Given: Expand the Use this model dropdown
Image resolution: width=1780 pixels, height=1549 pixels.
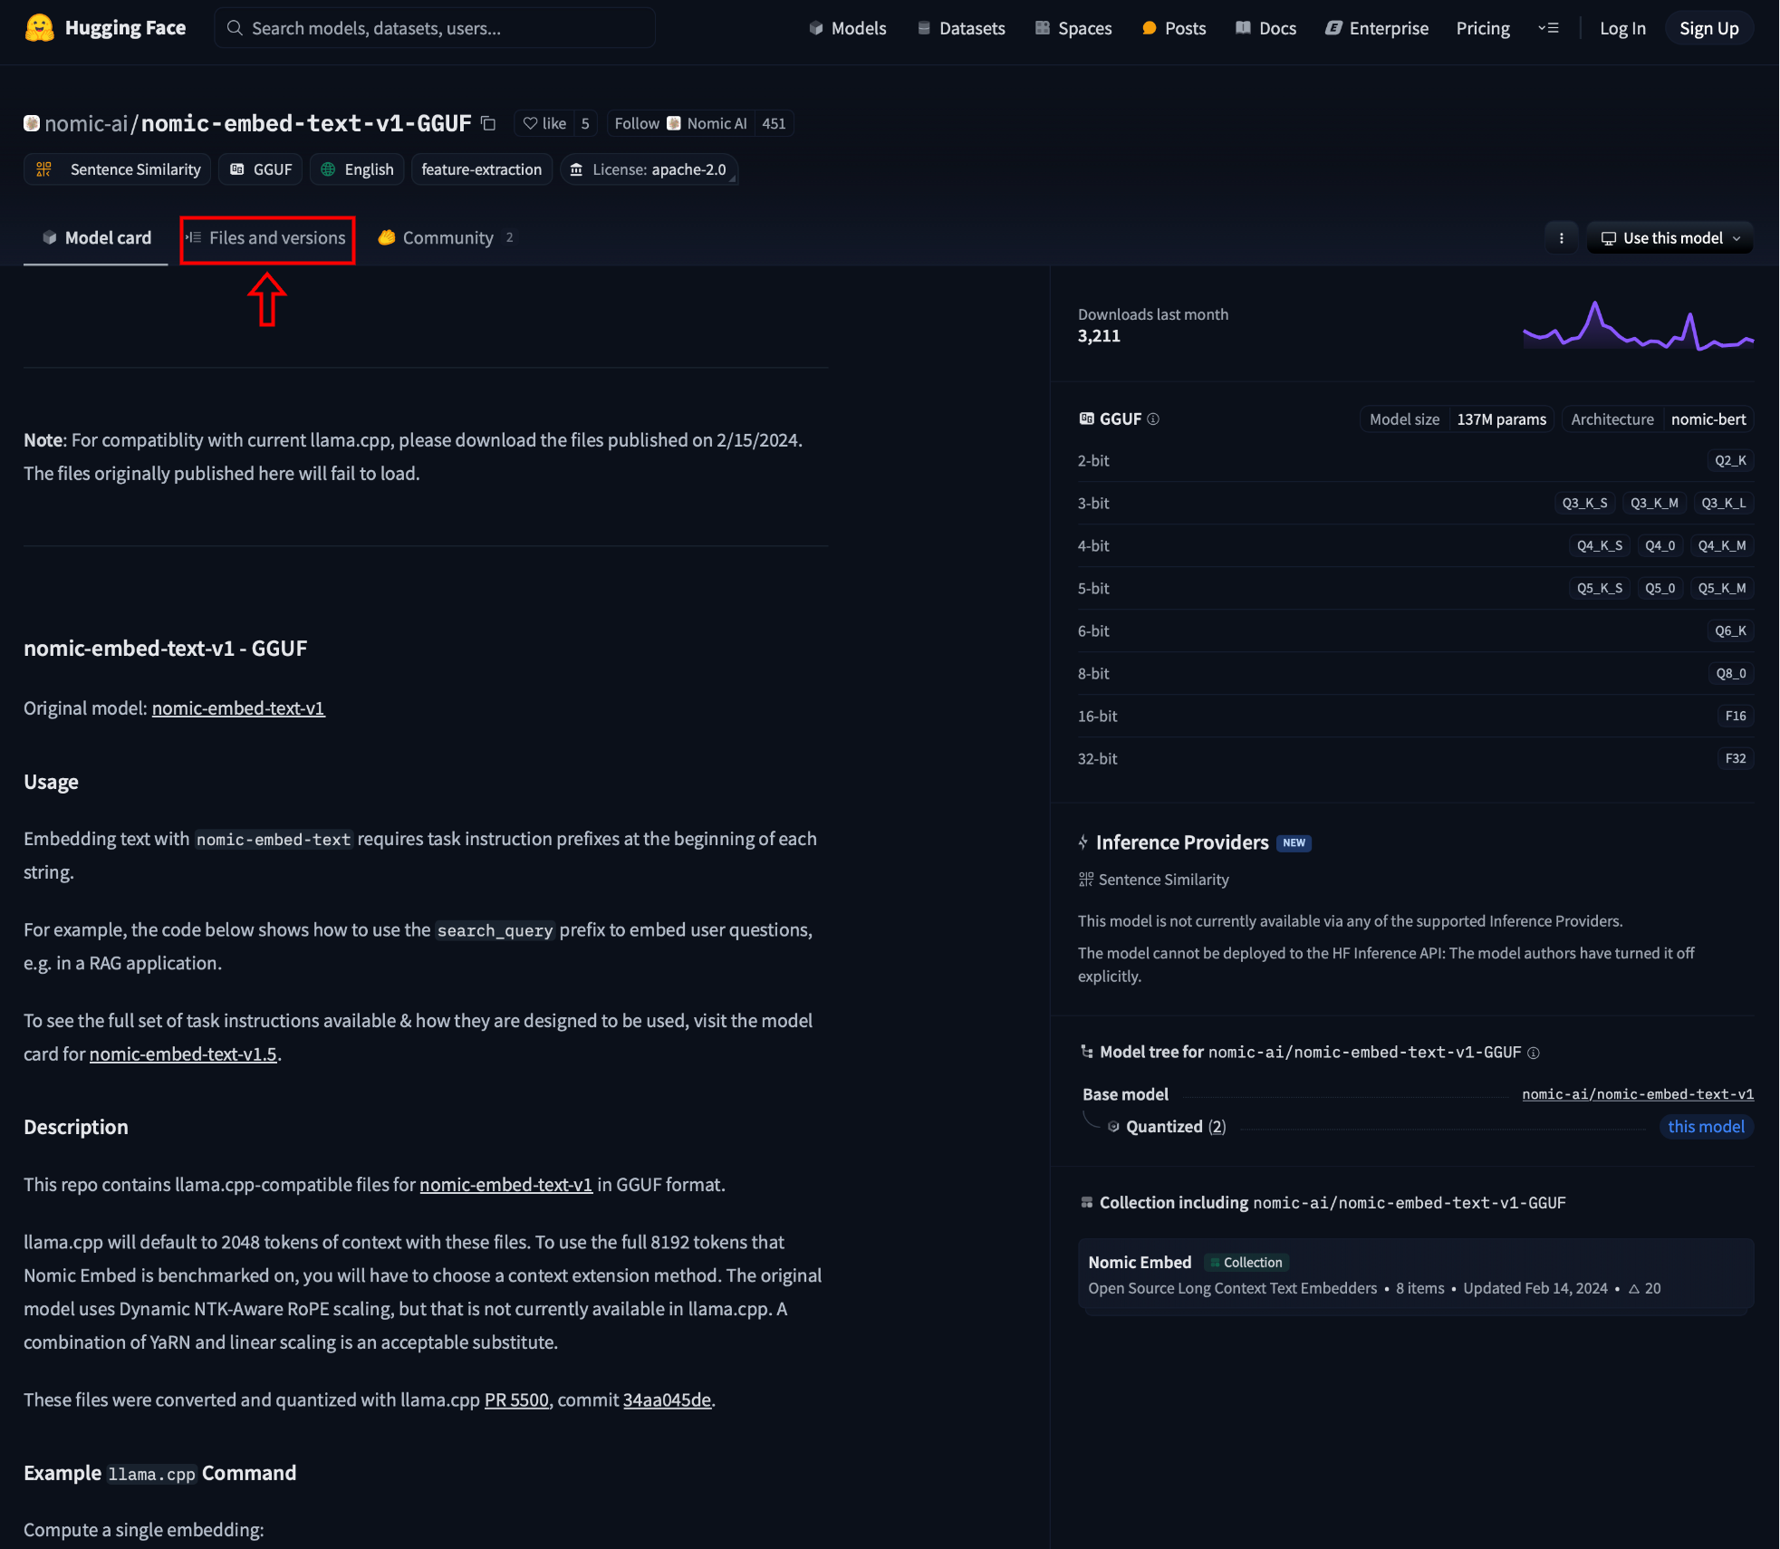Looking at the screenshot, I should 1669,238.
